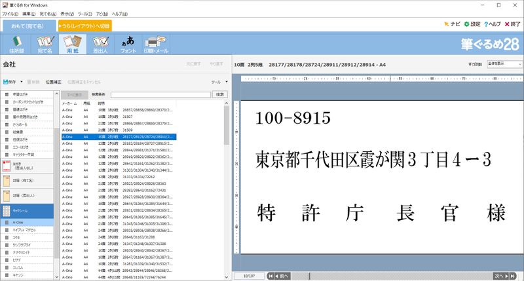Click the 検索 search button
The height and width of the screenshot is (281, 524).
[x=221, y=94]
